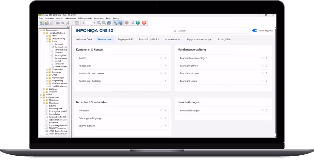Click the light bulb tips icon
This screenshot has height=165, width=314.
click(132, 23)
